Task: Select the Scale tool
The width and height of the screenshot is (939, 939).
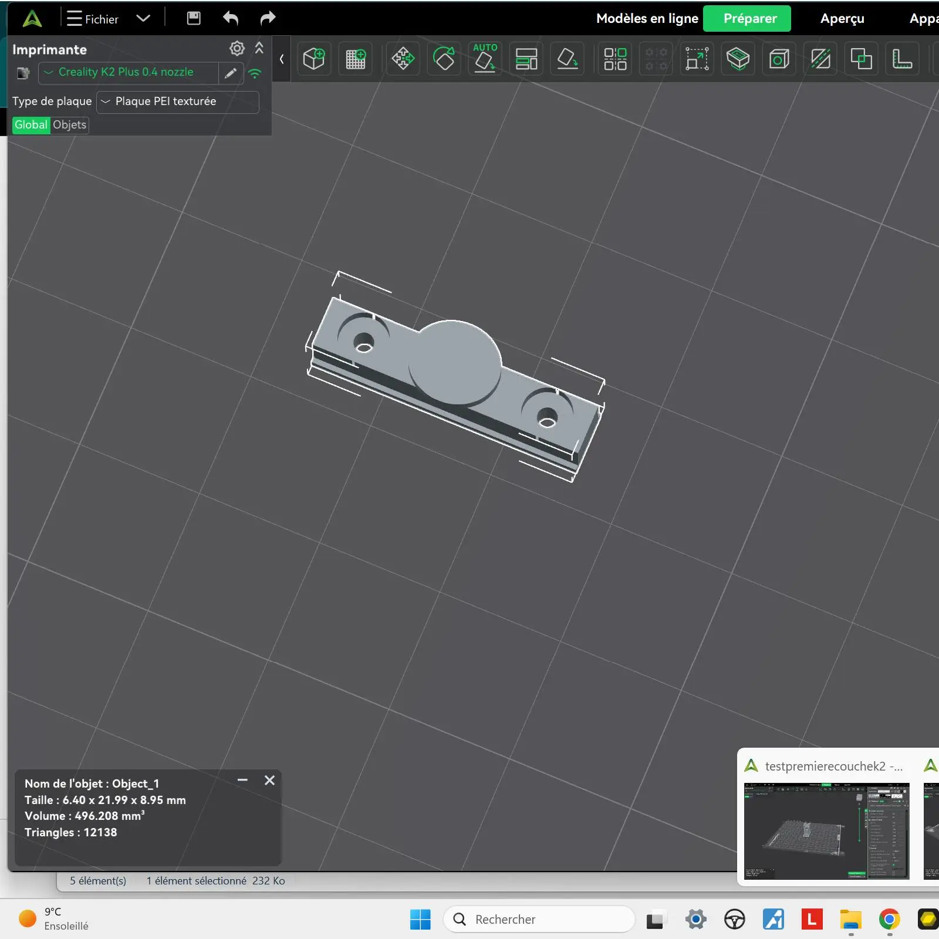Action: coord(697,59)
